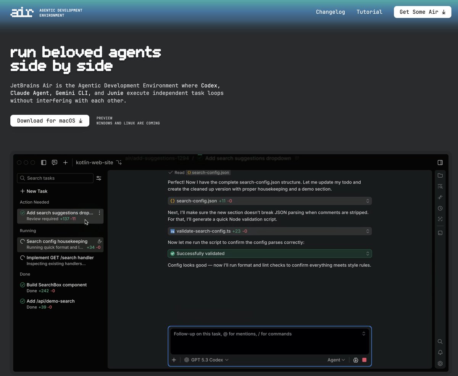This screenshot has height=376, width=458.
Task: Select Search config housekeeping task
Action: pyautogui.click(x=60, y=244)
